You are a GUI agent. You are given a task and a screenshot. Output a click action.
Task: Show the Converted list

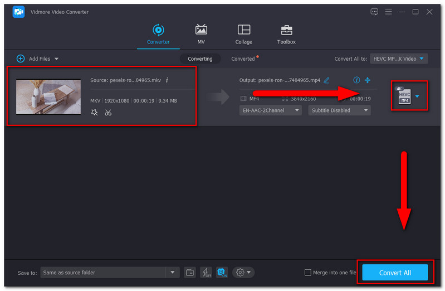pos(243,59)
